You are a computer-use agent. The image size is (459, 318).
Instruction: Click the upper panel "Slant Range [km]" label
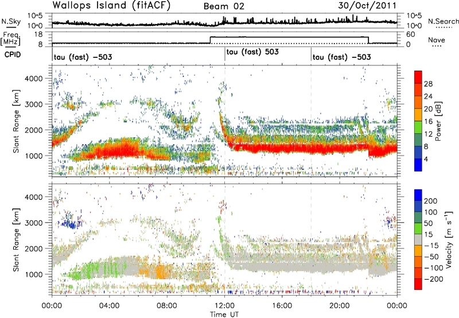pos(16,121)
